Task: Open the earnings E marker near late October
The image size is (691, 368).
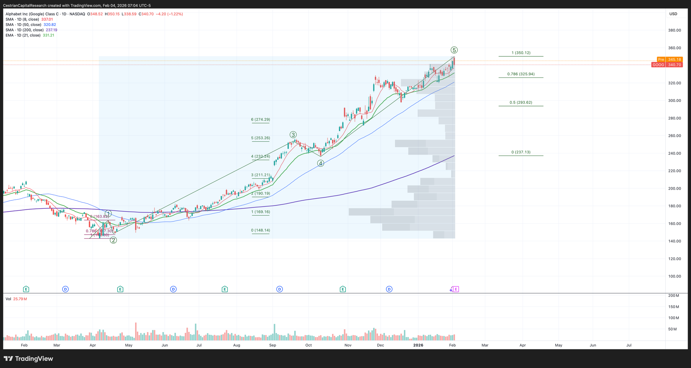Action: tap(343, 289)
